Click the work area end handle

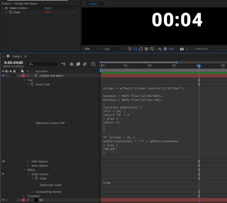click(x=177, y=62)
